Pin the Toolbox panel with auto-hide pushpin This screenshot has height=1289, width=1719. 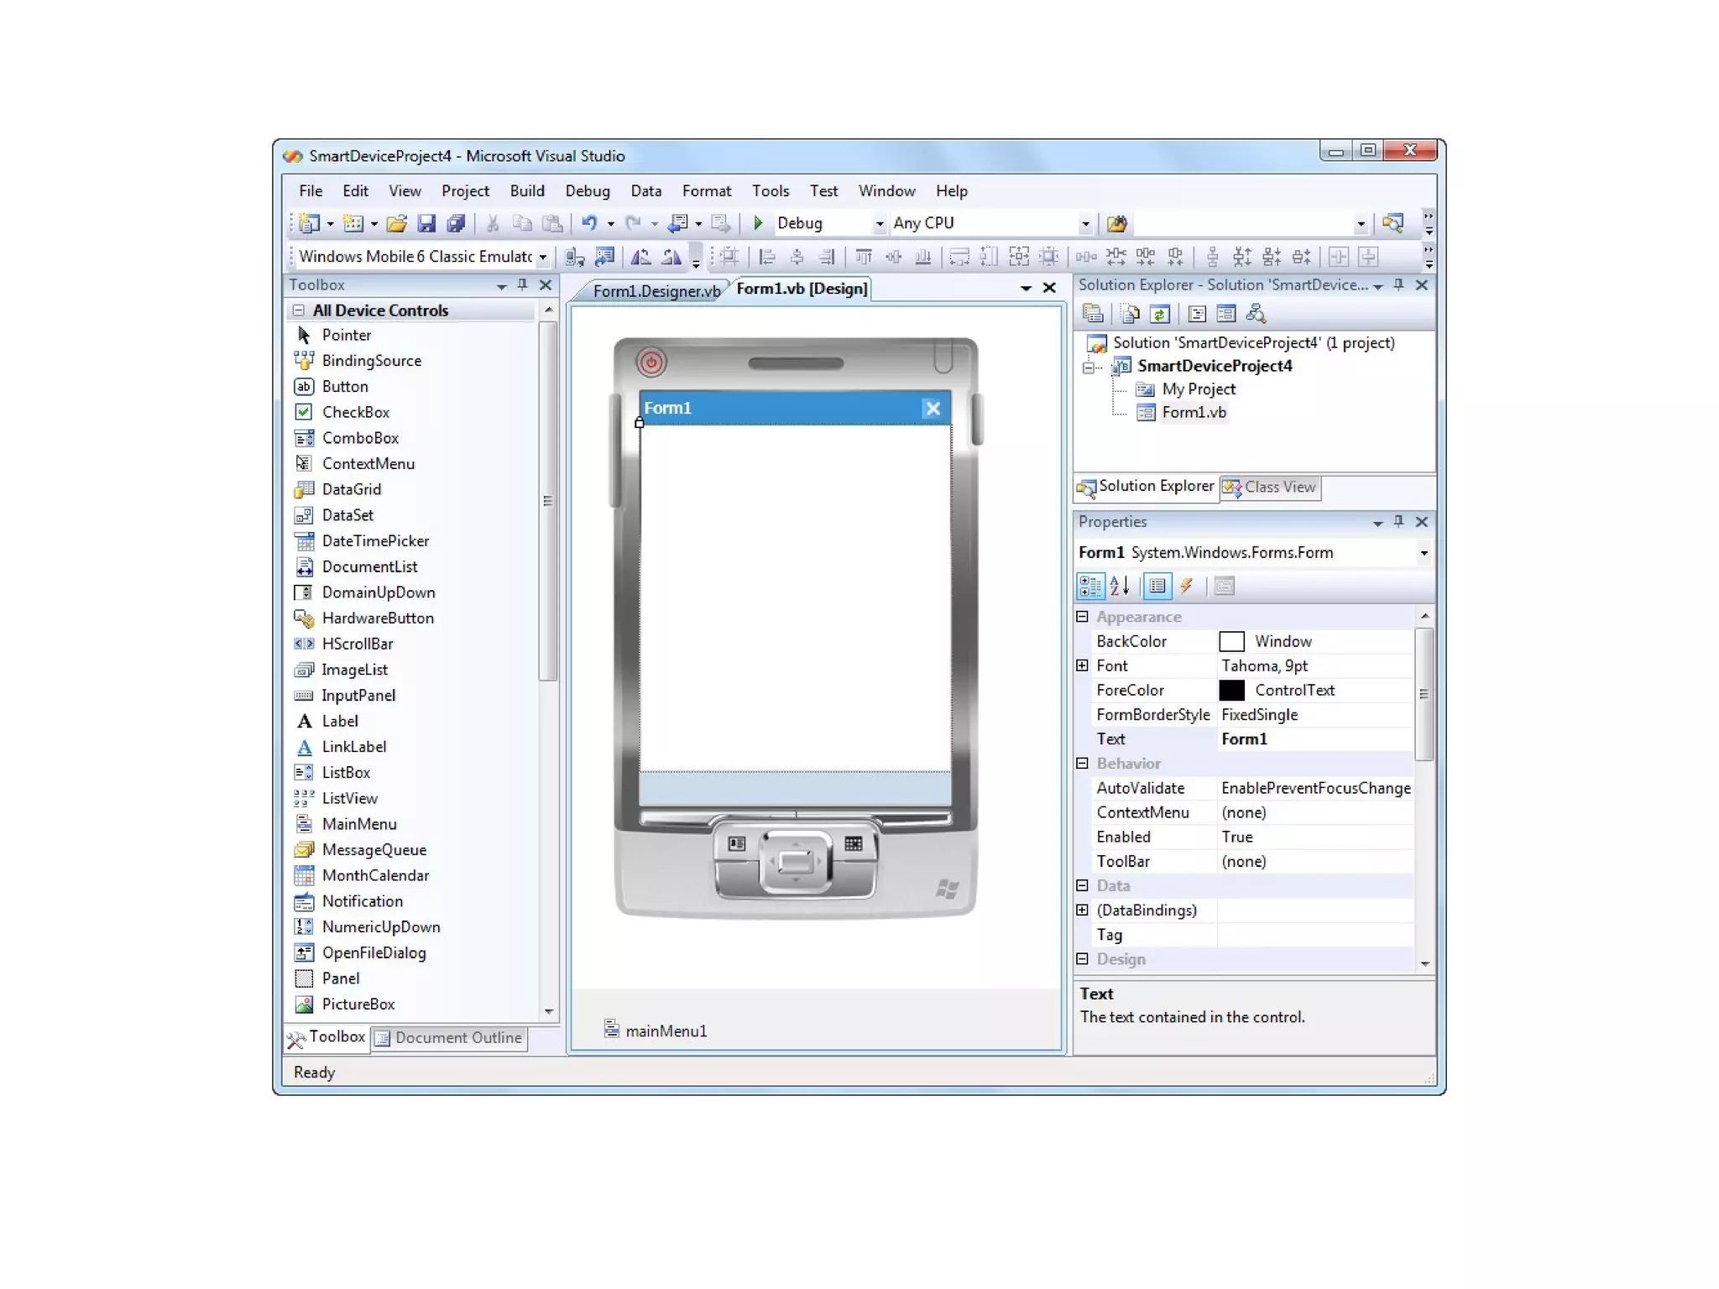[523, 285]
